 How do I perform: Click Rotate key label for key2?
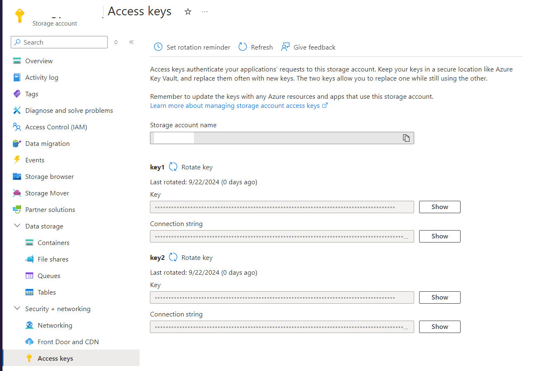(197, 257)
